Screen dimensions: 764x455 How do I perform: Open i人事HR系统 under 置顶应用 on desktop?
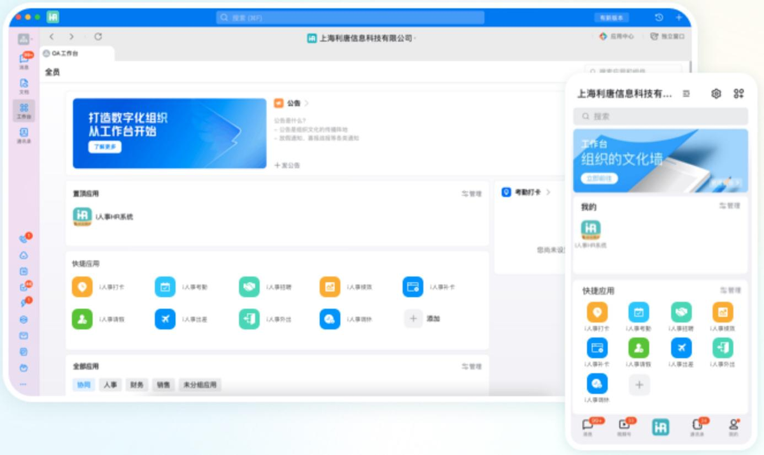click(x=82, y=217)
